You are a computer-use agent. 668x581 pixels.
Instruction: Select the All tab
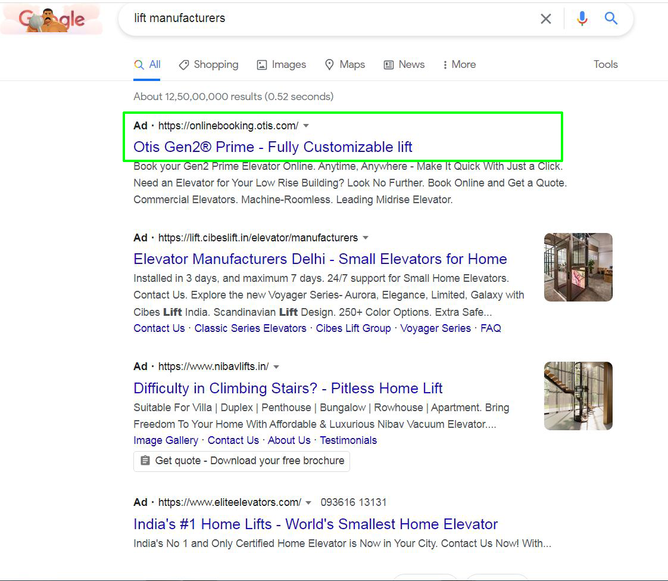147,65
